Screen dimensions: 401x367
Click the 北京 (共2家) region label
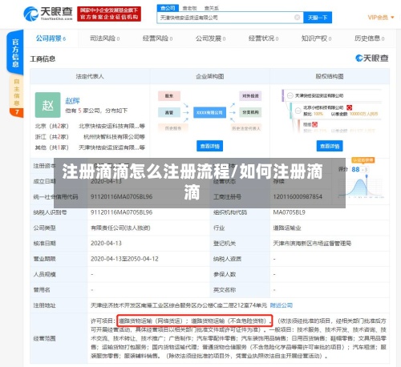point(52,126)
